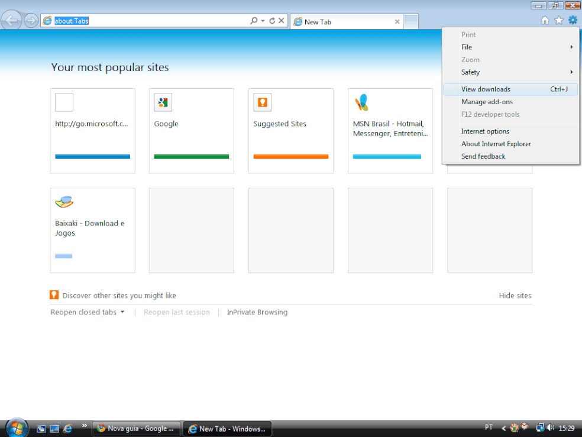Click the Suggested Sites lightbulb icon

(x=263, y=102)
